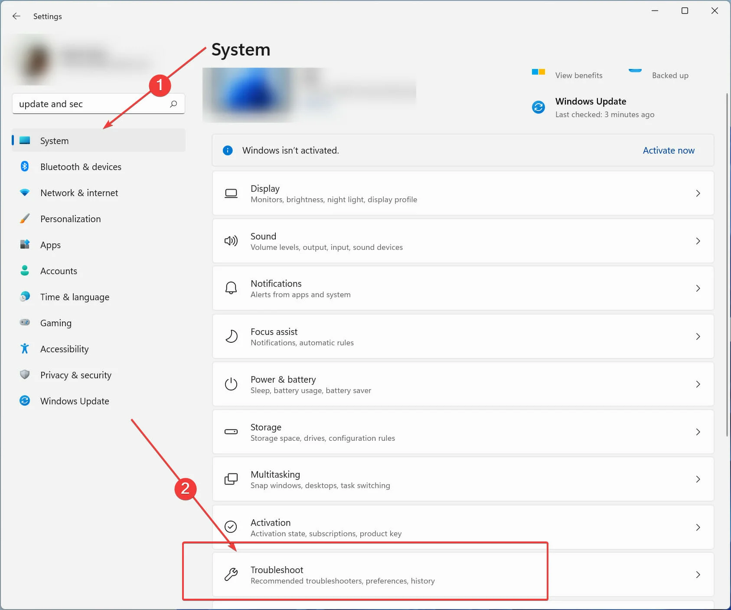Expand Display settings chevron
The image size is (731, 610).
click(698, 193)
